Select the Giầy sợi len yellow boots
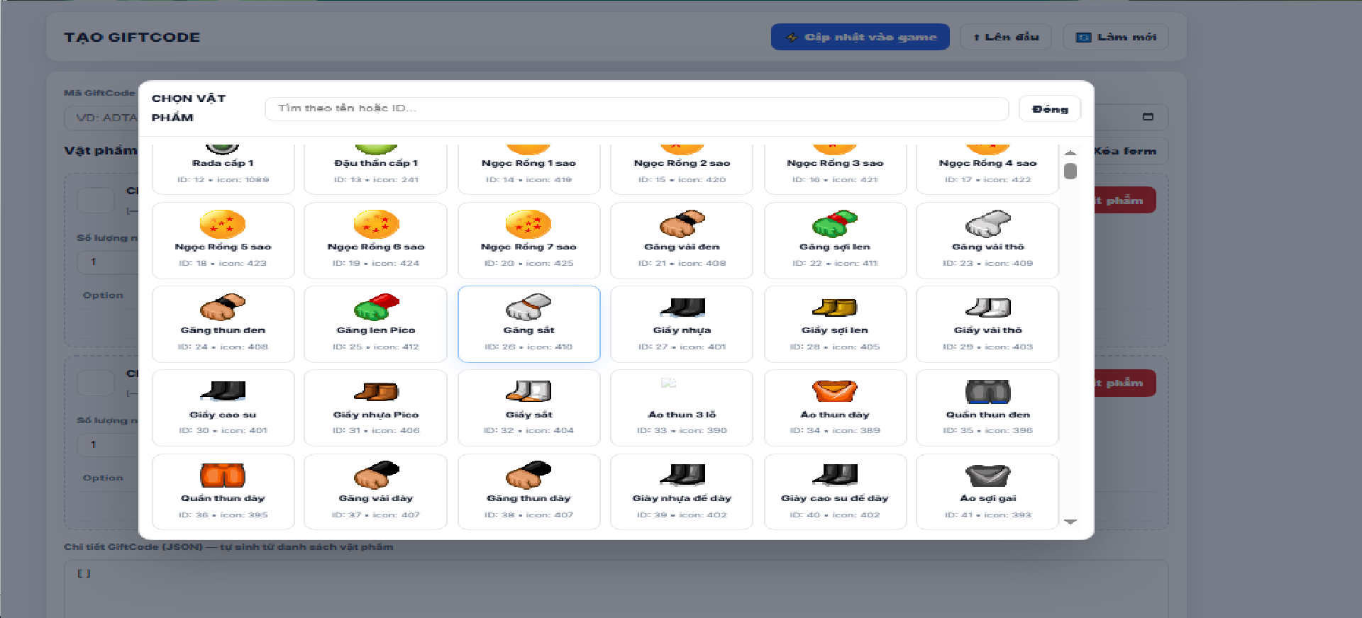 click(x=835, y=324)
